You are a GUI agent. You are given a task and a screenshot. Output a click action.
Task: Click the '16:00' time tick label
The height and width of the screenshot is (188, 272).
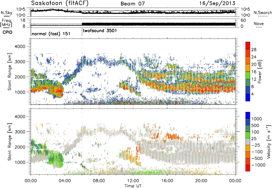pos(167,181)
